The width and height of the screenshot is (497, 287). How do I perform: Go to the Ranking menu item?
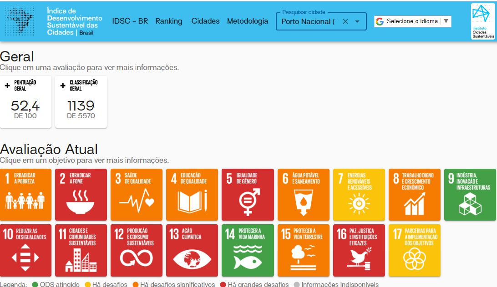point(168,21)
